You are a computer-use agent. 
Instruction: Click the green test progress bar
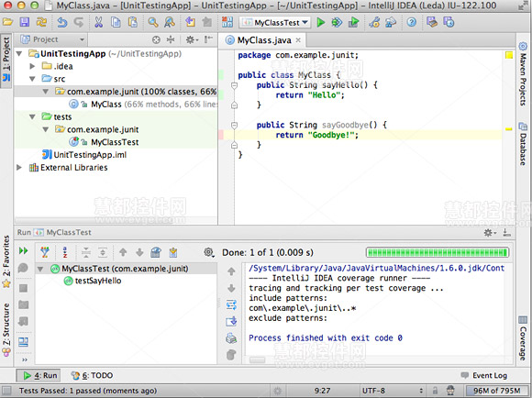coord(438,252)
